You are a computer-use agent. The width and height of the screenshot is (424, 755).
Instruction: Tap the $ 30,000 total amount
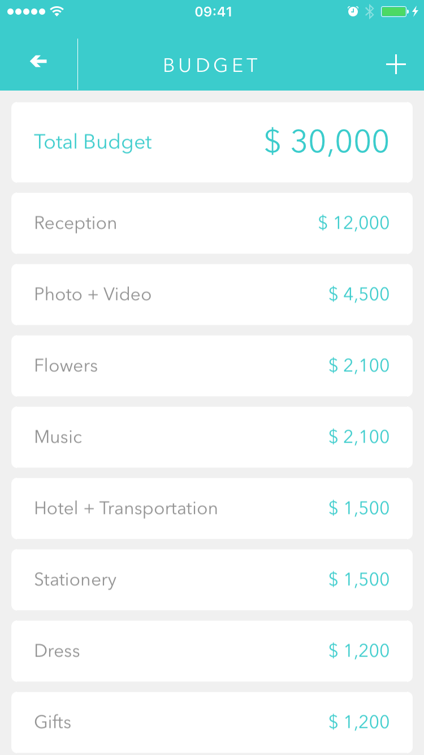click(x=327, y=142)
